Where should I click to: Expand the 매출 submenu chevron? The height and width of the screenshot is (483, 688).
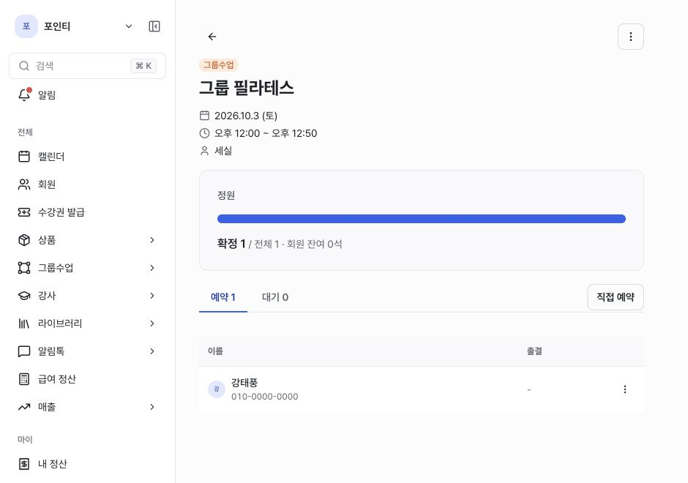[152, 407]
